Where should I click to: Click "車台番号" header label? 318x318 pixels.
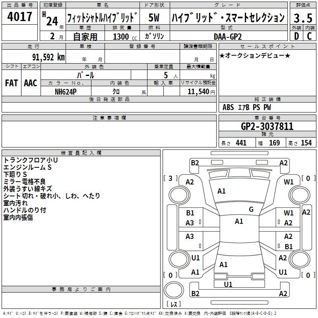[x=267, y=118]
